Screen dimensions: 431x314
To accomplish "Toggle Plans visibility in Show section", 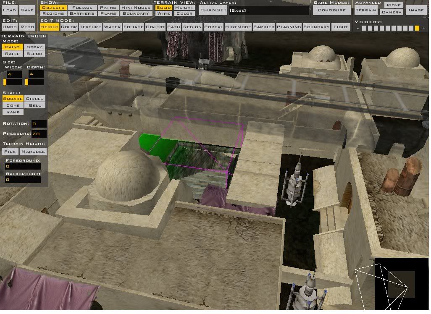I will click(x=108, y=13).
